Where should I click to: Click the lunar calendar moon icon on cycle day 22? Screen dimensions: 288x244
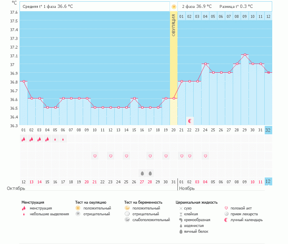(190, 121)
